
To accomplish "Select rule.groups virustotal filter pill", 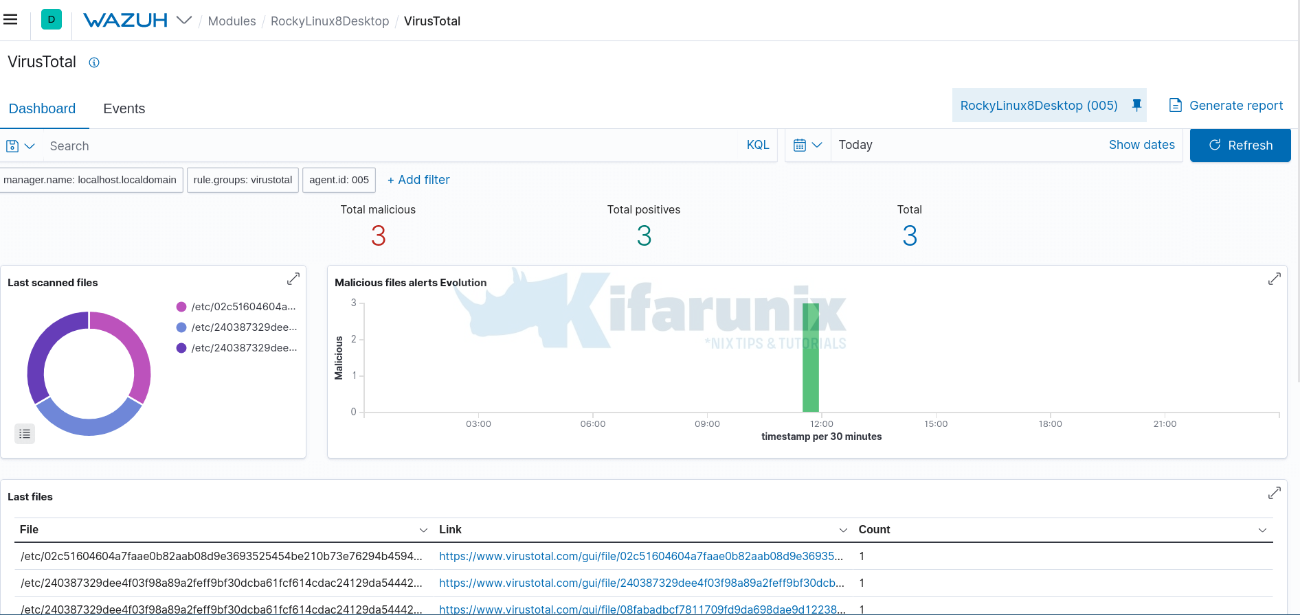I will coord(243,180).
